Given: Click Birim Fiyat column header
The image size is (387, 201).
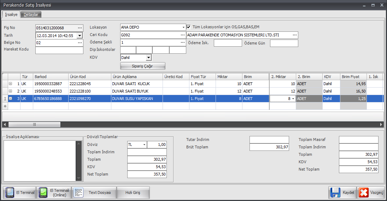Looking at the screenshot, I should 353,77.
